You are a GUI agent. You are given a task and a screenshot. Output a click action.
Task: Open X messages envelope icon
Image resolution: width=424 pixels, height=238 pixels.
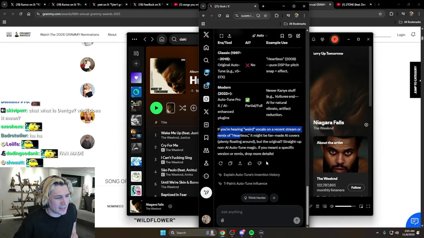[206, 86]
